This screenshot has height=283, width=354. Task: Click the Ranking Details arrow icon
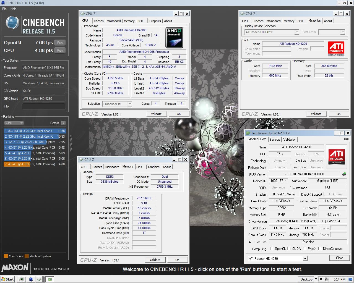(x=63, y=123)
